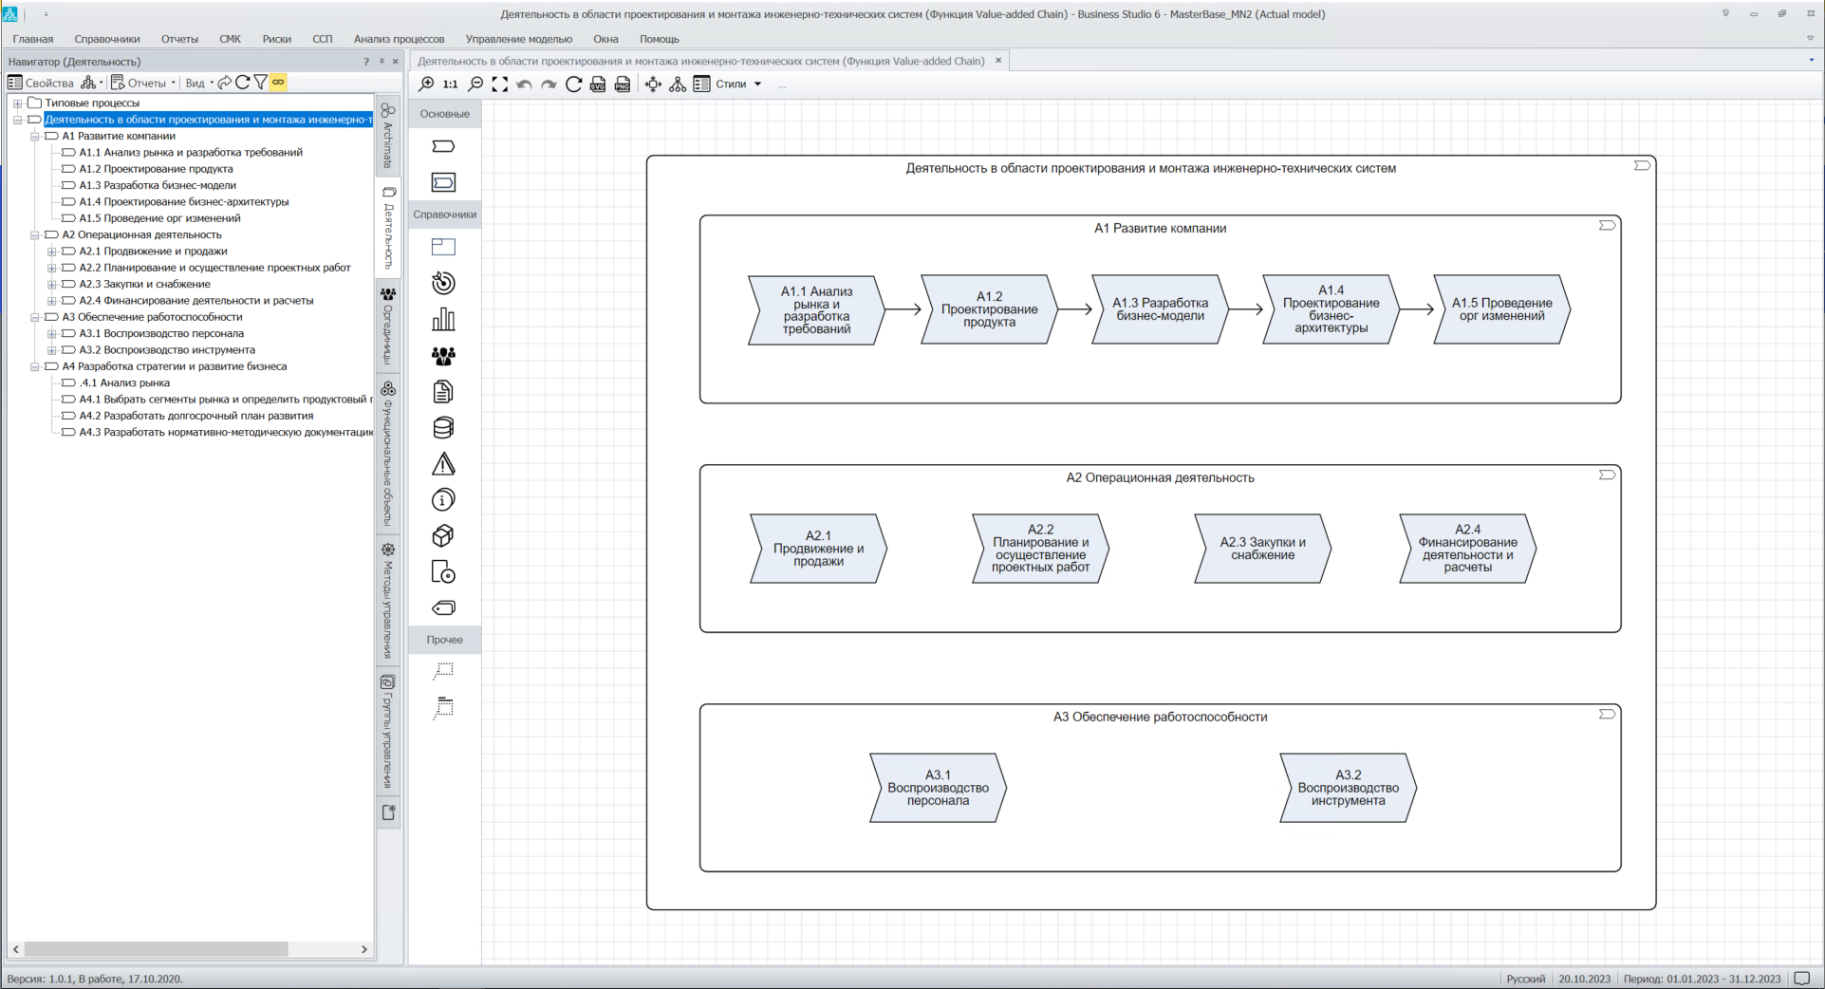Image resolution: width=1825 pixels, height=989 pixels.
Task: Export the diagram as SVG
Action: point(598,84)
